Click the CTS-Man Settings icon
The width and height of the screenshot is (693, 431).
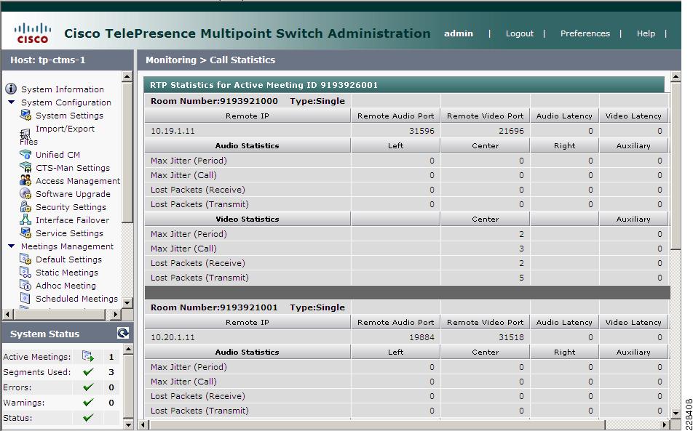coord(25,168)
